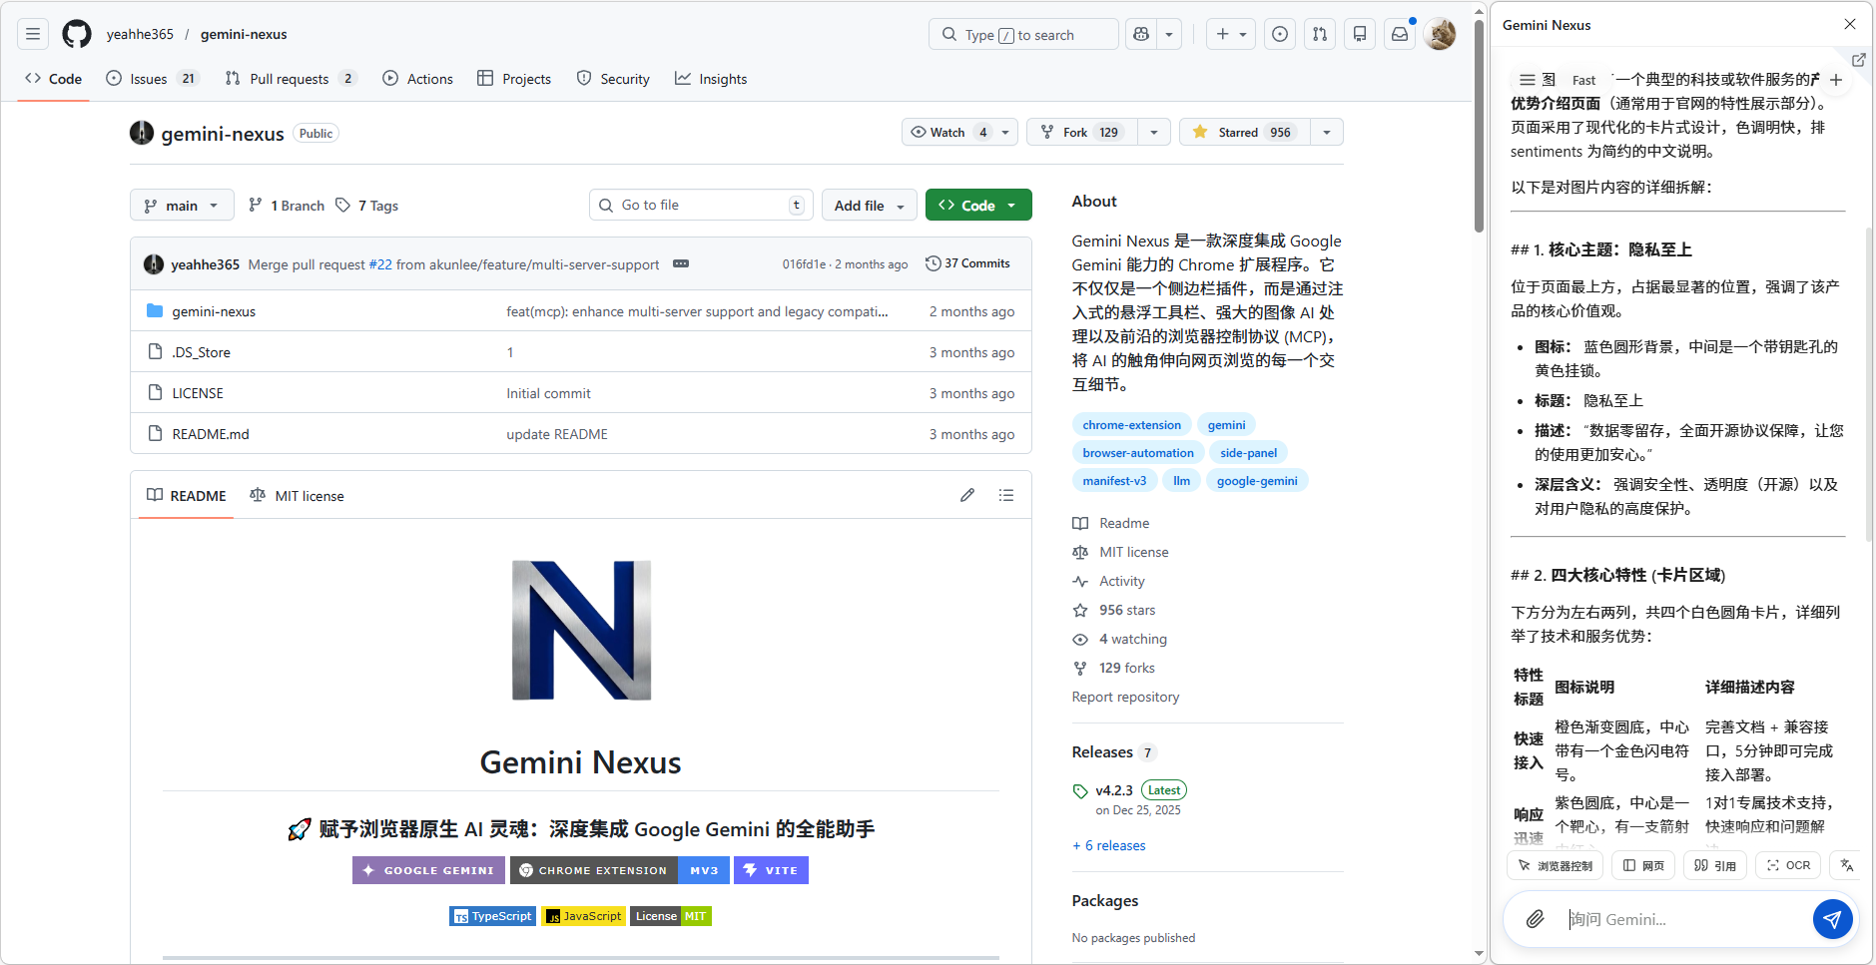Click the 询问 Gemini message input
Screen dimensions: 1876x965
click(x=1683, y=919)
